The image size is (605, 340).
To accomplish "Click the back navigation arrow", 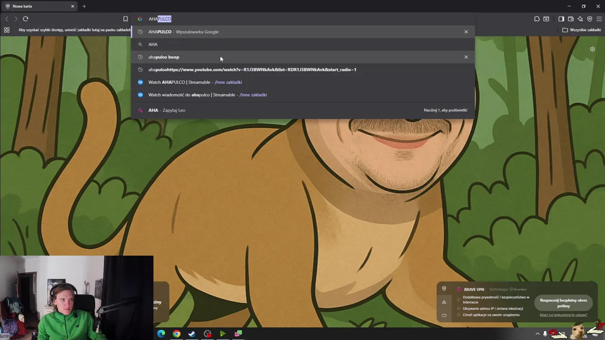I will 7,19.
